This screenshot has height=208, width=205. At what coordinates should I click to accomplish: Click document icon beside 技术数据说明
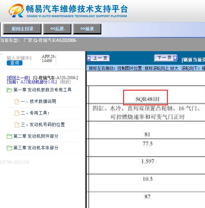point(17,102)
